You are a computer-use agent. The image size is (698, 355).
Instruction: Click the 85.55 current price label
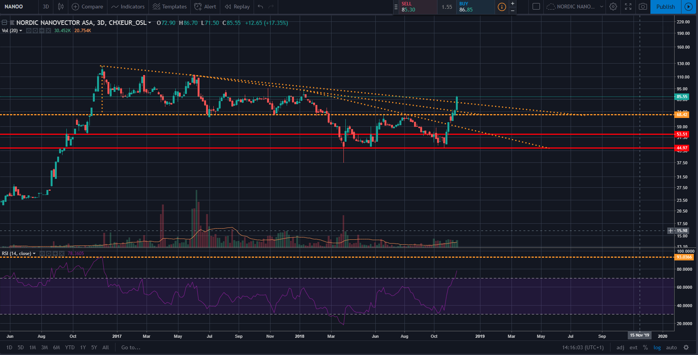point(682,97)
